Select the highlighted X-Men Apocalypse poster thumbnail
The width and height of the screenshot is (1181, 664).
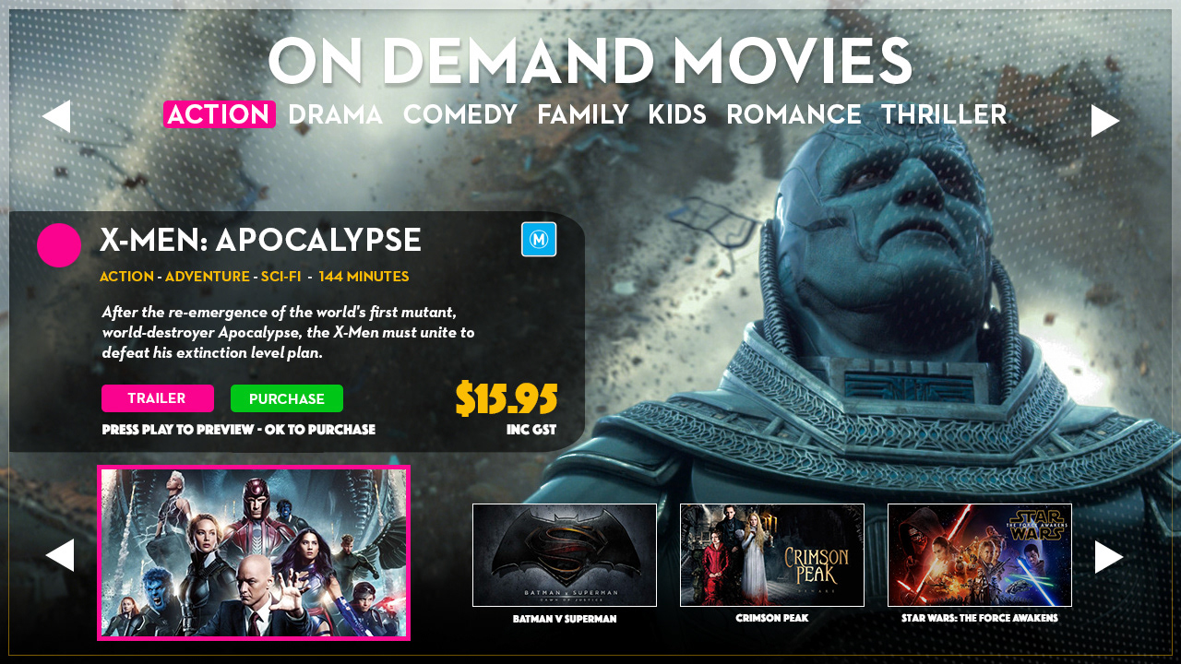pyautogui.click(x=254, y=552)
